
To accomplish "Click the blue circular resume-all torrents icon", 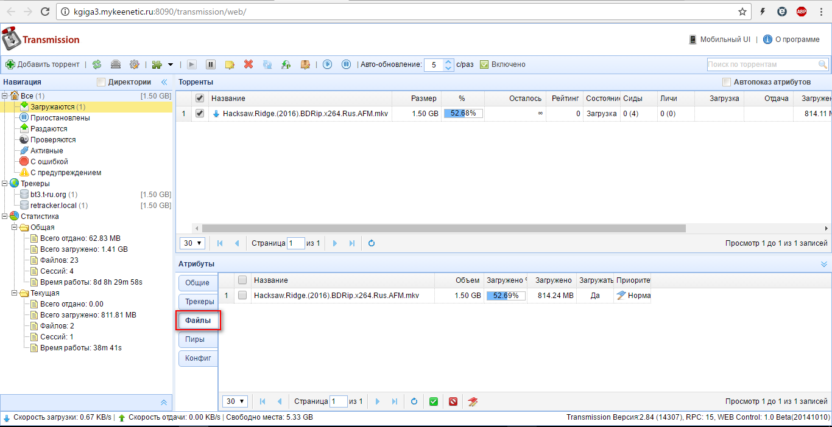I will coord(328,64).
